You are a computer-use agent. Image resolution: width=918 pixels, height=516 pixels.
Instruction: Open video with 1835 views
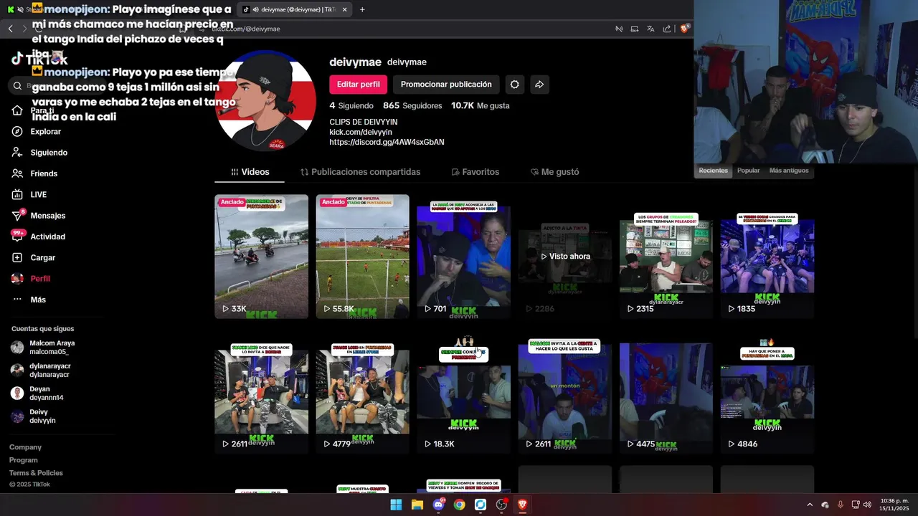point(767,257)
